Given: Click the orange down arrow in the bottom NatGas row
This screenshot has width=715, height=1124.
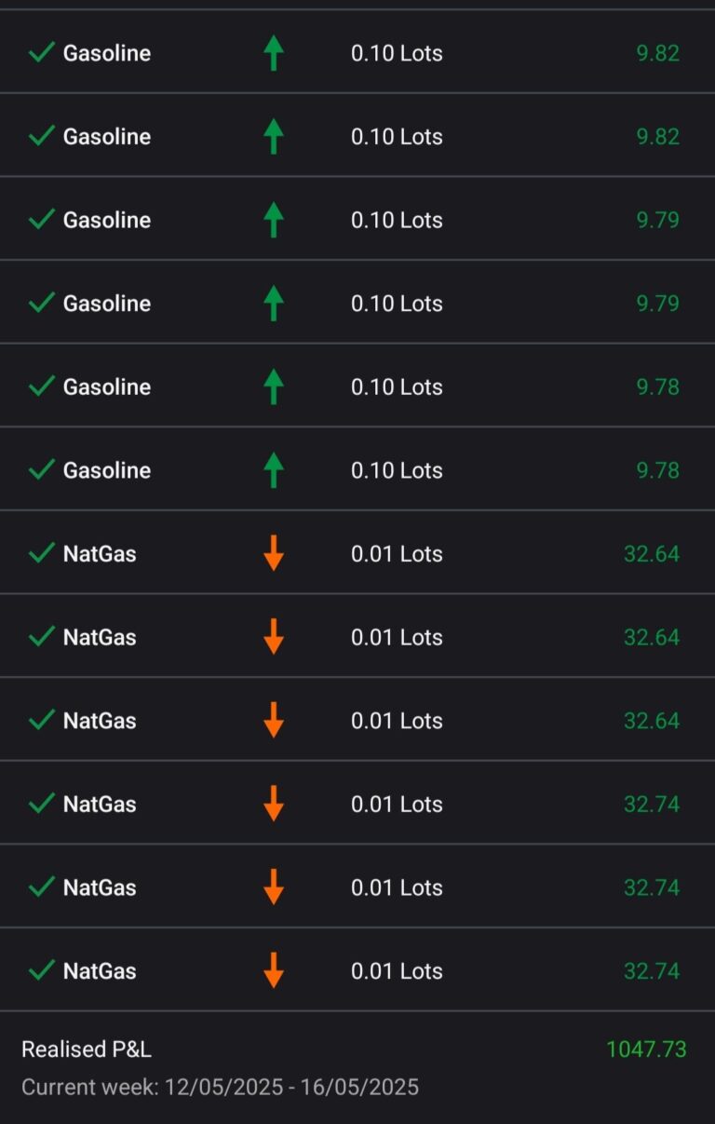Looking at the screenshot, I should [x=273, y=970].
